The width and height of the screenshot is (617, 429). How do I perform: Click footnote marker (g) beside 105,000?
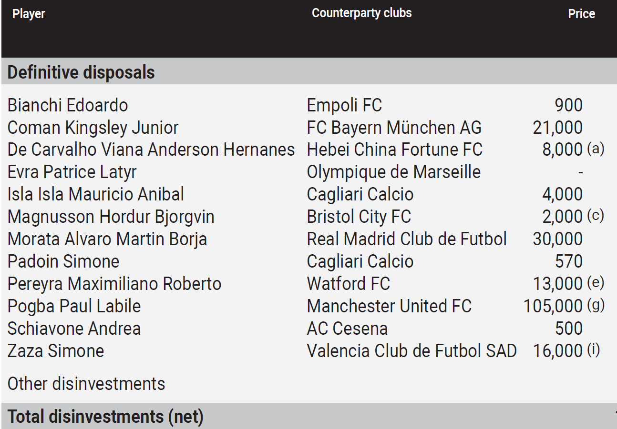tap(596, 305)
